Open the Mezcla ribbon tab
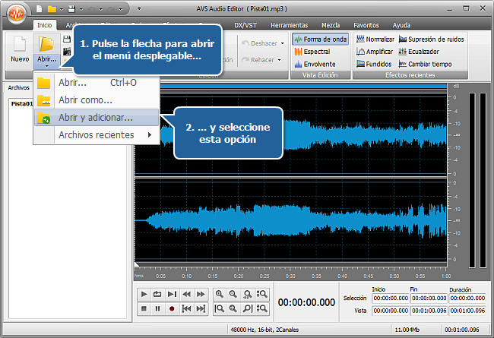Screen dimensions: 494x338 tap(331, 25)
